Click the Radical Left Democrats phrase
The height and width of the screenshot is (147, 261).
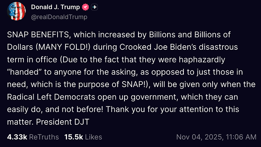pyautogui.click(x=51, y=97)
